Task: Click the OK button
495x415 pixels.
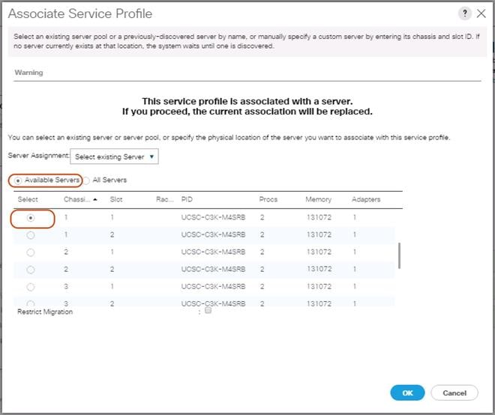Action: tap(407, 393)
